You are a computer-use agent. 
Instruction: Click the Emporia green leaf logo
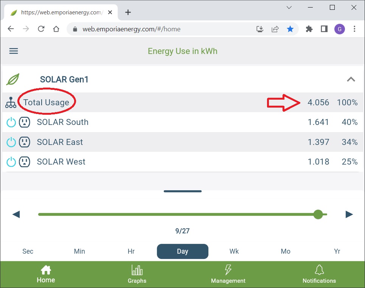click(13, 79)
